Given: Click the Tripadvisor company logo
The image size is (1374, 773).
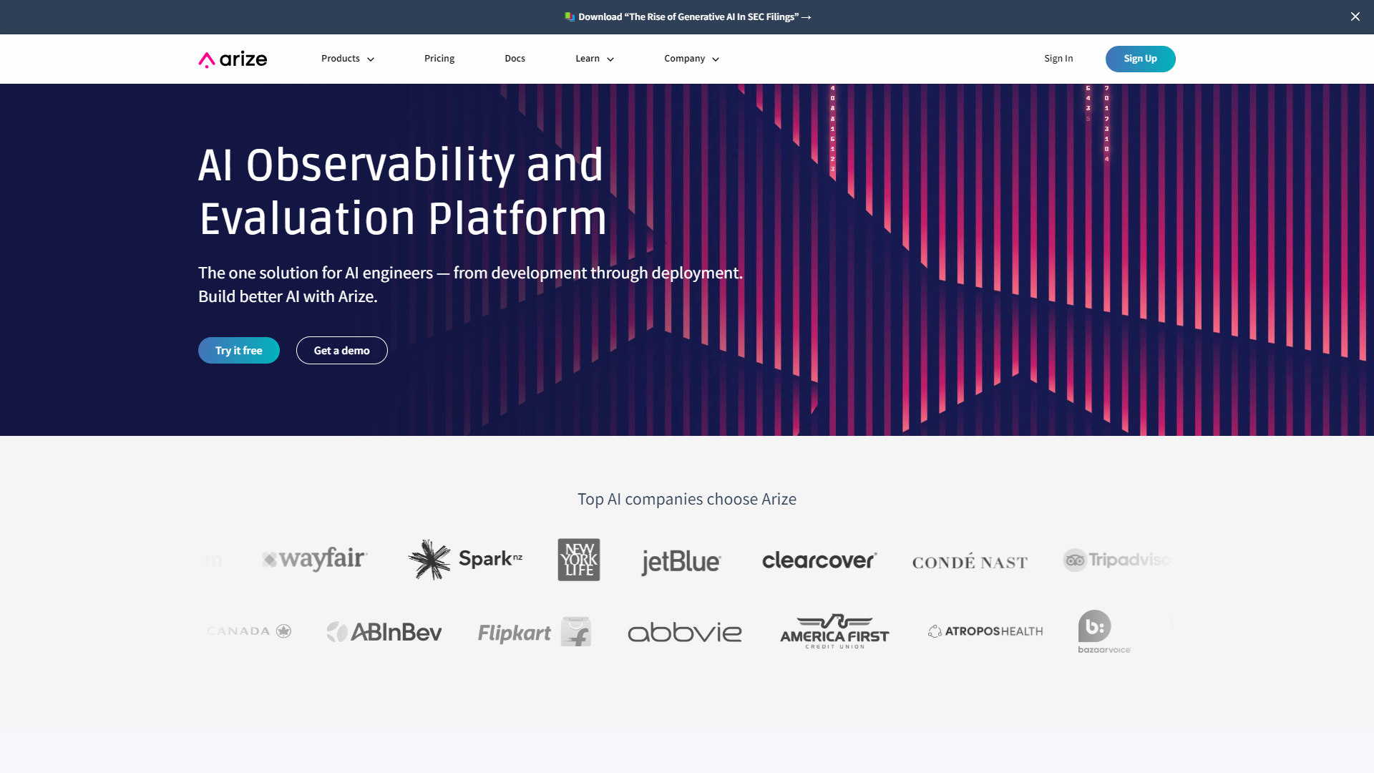Looking at the screenshot, I should point(1119,559).
